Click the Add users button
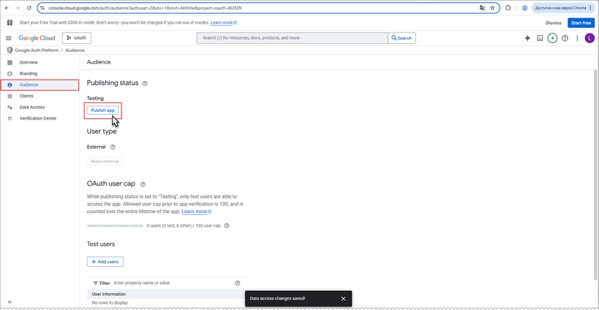The image size is (599, 310). coord(105,262)
